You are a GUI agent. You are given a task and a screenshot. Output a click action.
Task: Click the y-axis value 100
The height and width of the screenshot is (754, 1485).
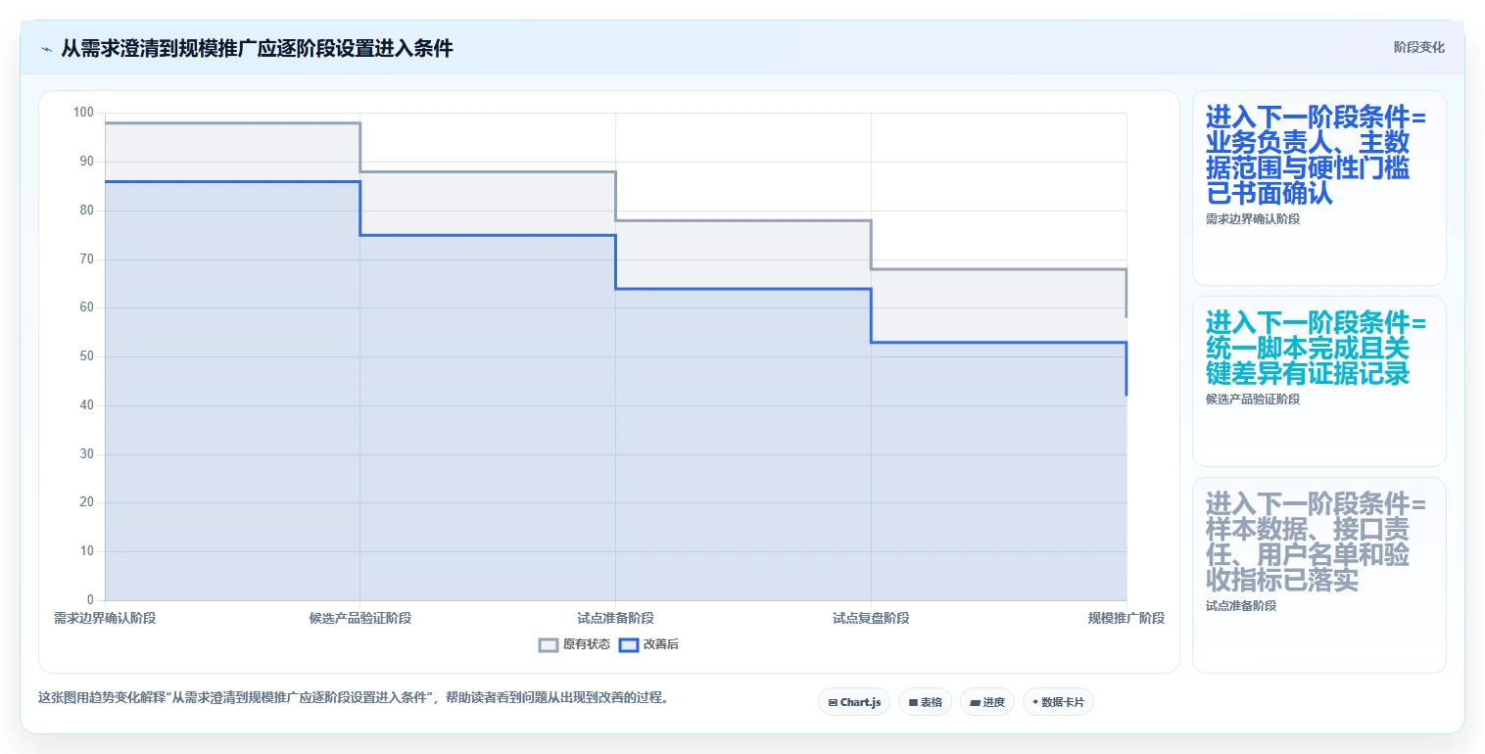point(83,113)
